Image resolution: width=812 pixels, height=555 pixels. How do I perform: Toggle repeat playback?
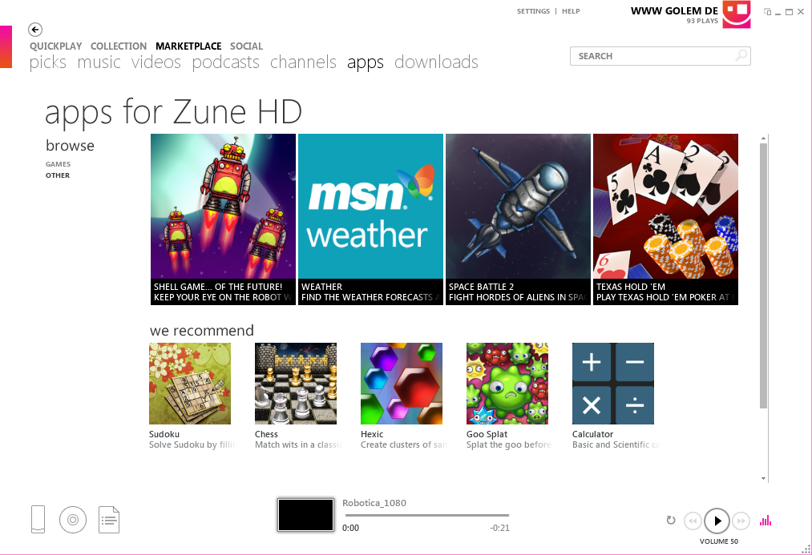point(671,521)
